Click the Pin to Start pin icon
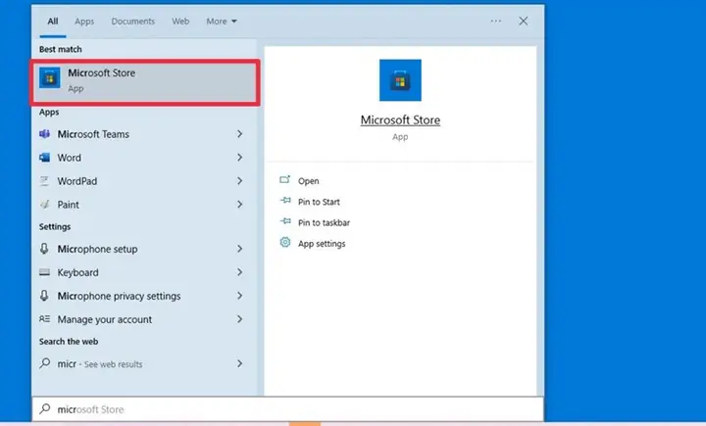Viewport: 706px width, 426px height. [285, 201]
